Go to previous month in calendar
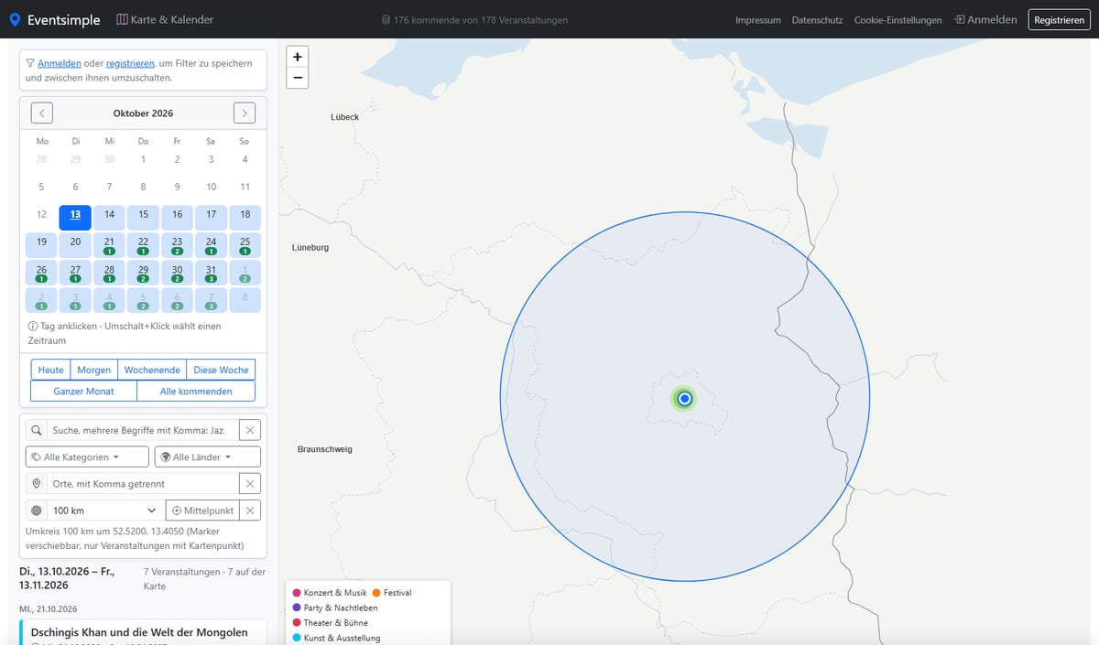 coord(42,113)
